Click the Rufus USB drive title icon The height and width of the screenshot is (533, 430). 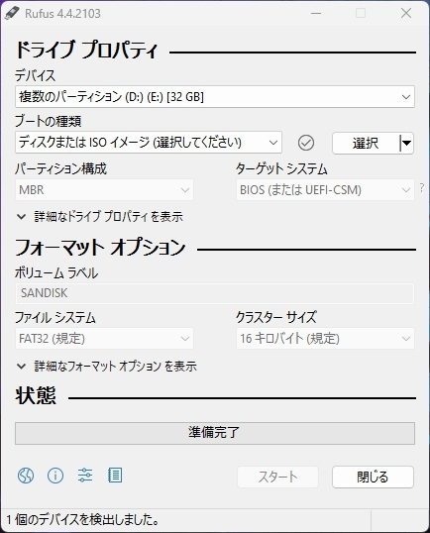pyautogui.click(x=12, y=14)
